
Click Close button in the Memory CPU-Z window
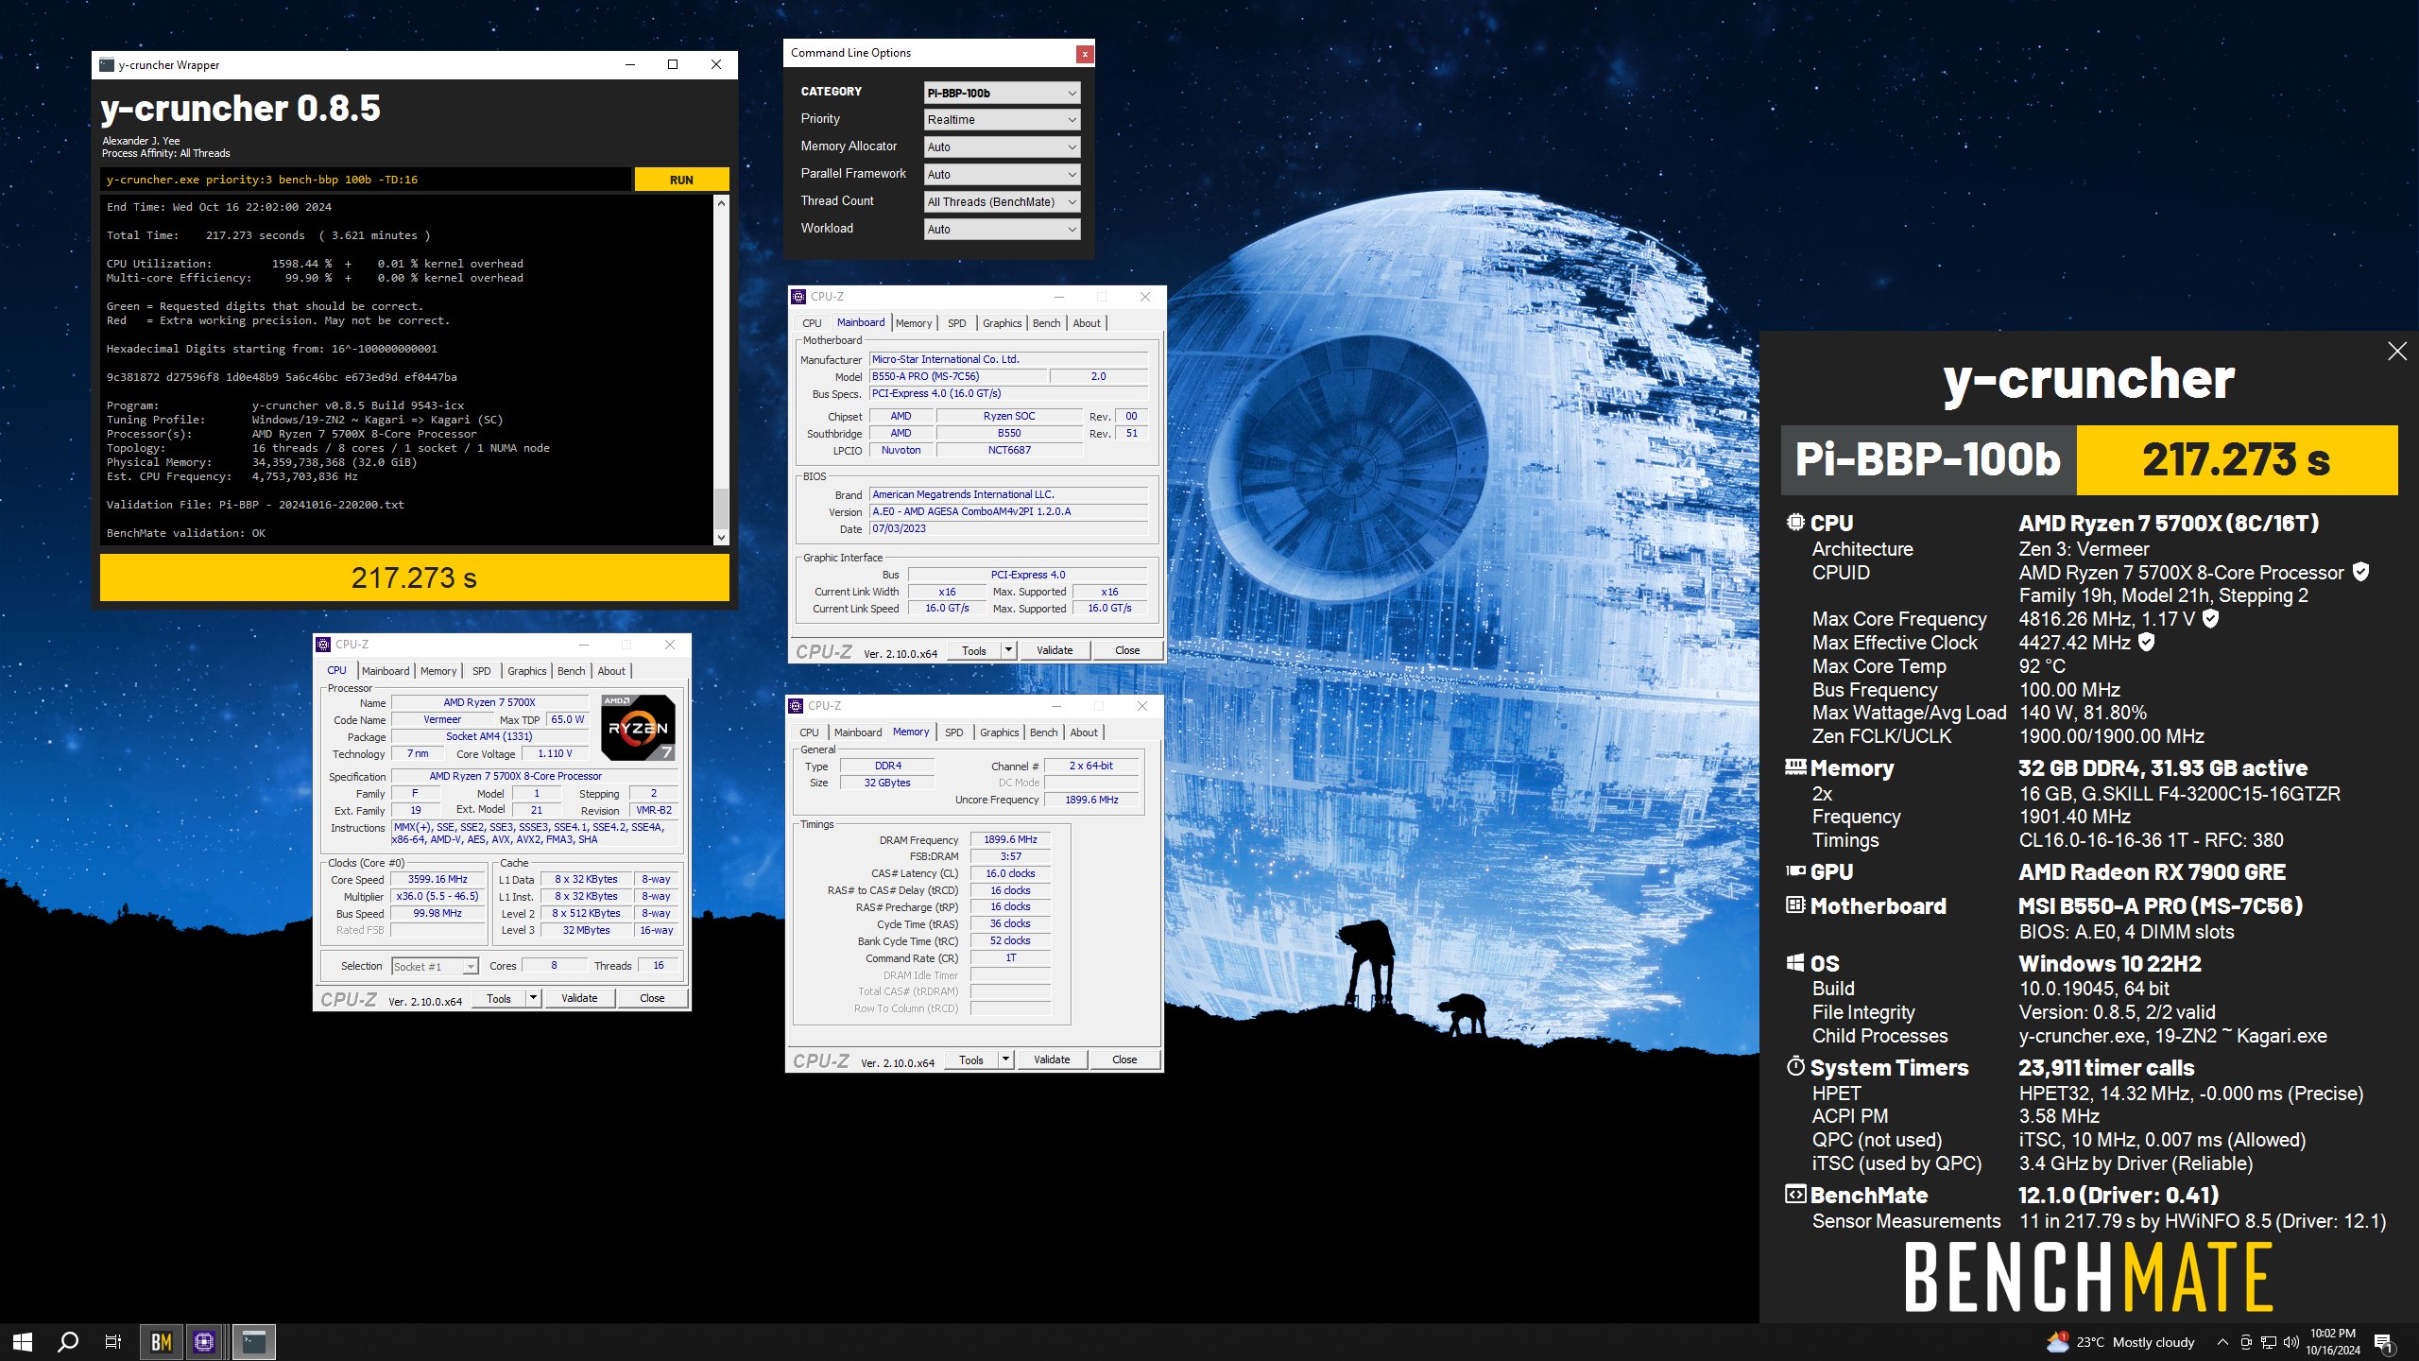point(1124,1060)
